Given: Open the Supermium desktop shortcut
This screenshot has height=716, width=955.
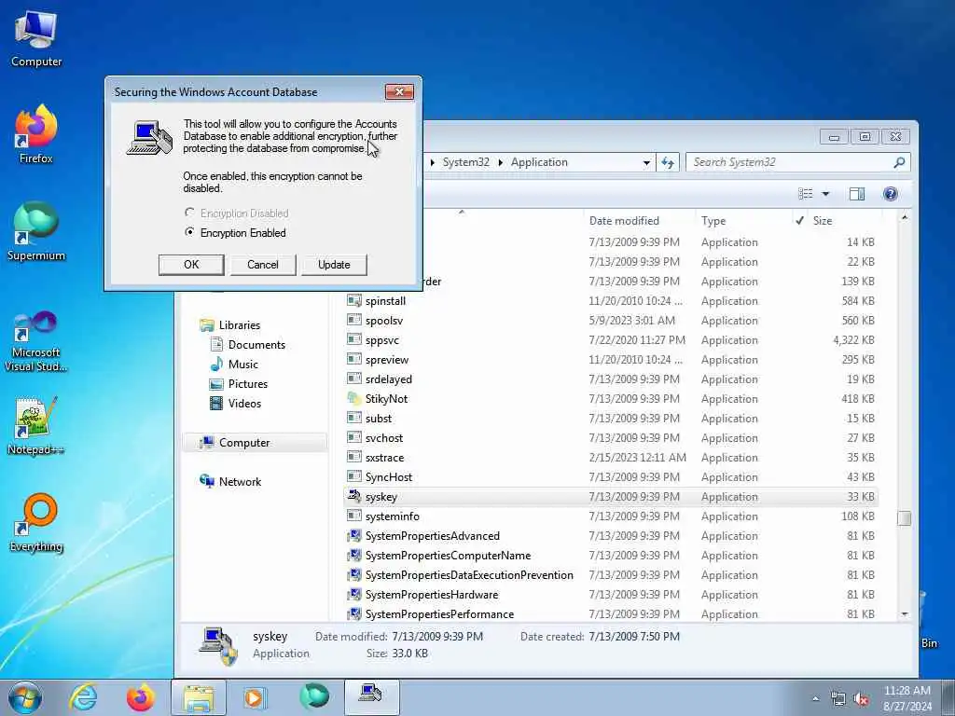Looking at the screenshot, I should tap(36, 231).
